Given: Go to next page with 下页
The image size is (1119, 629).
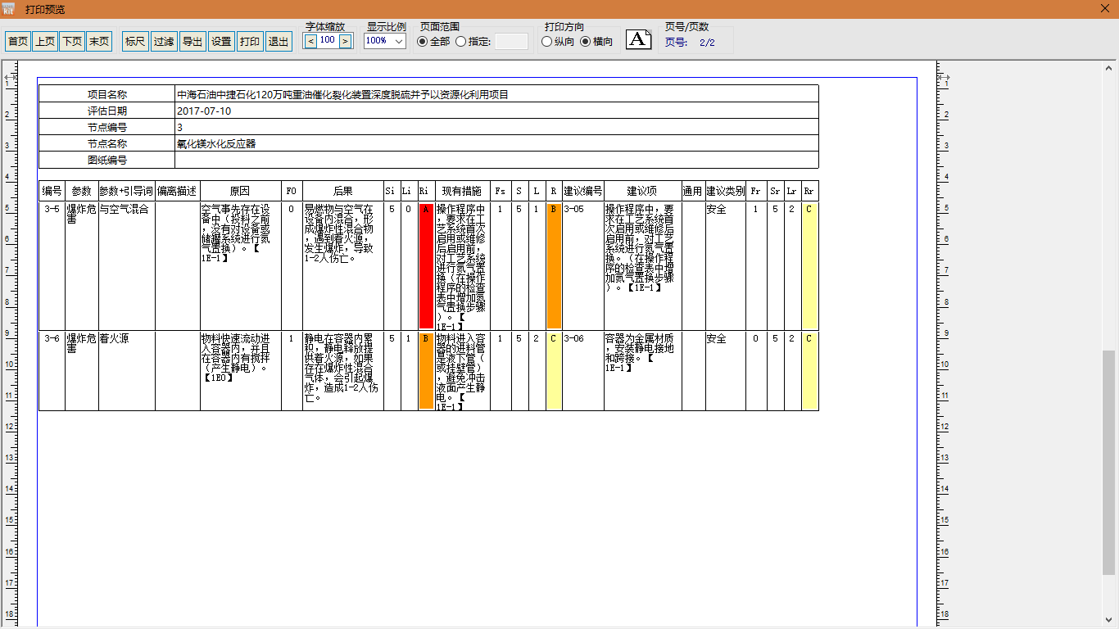Looking at the screenshot, I should tap(72, 41).
